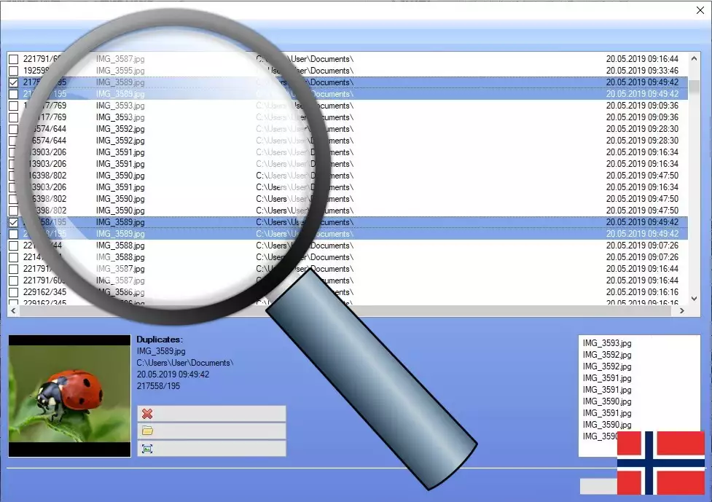Check the IMG_3587.jpg checkbox
Image resolution: width=712 pixels, height=502 pixels.
13,59
